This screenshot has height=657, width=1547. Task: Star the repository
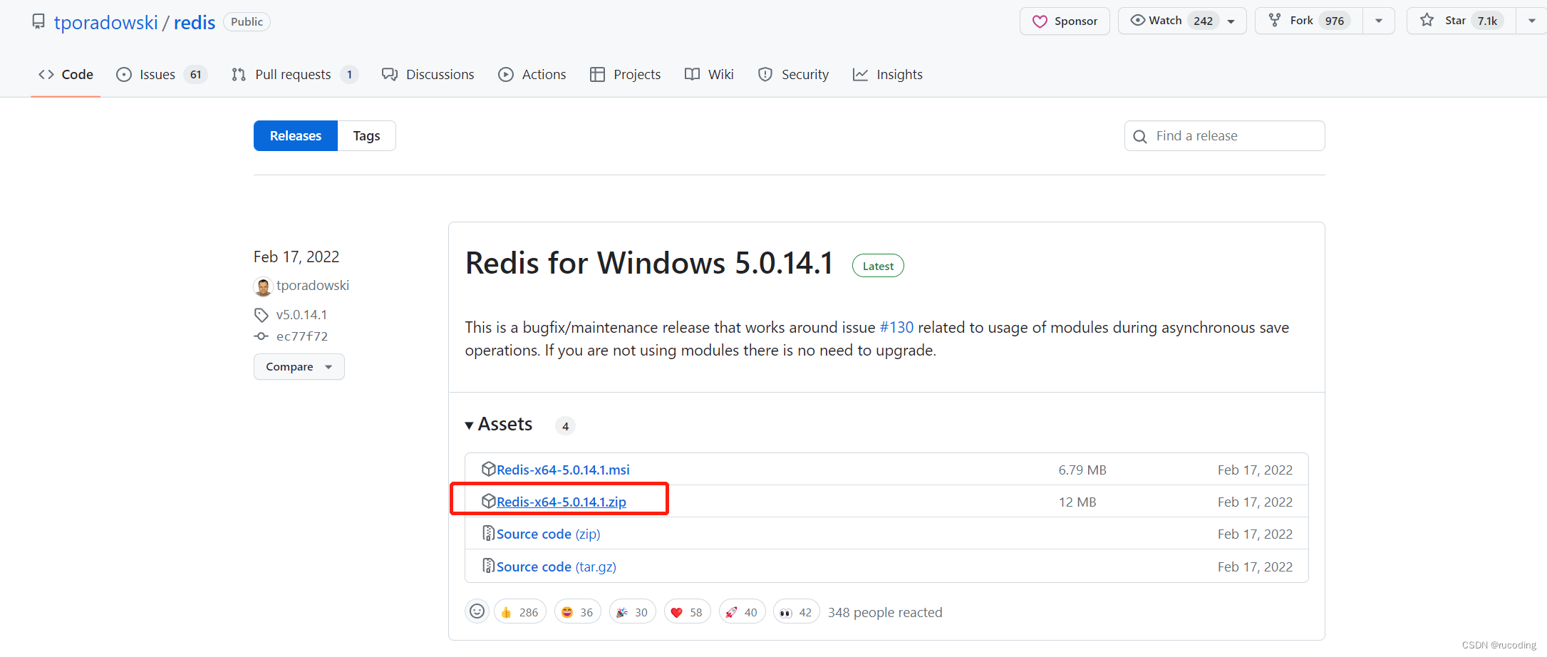1461,21
